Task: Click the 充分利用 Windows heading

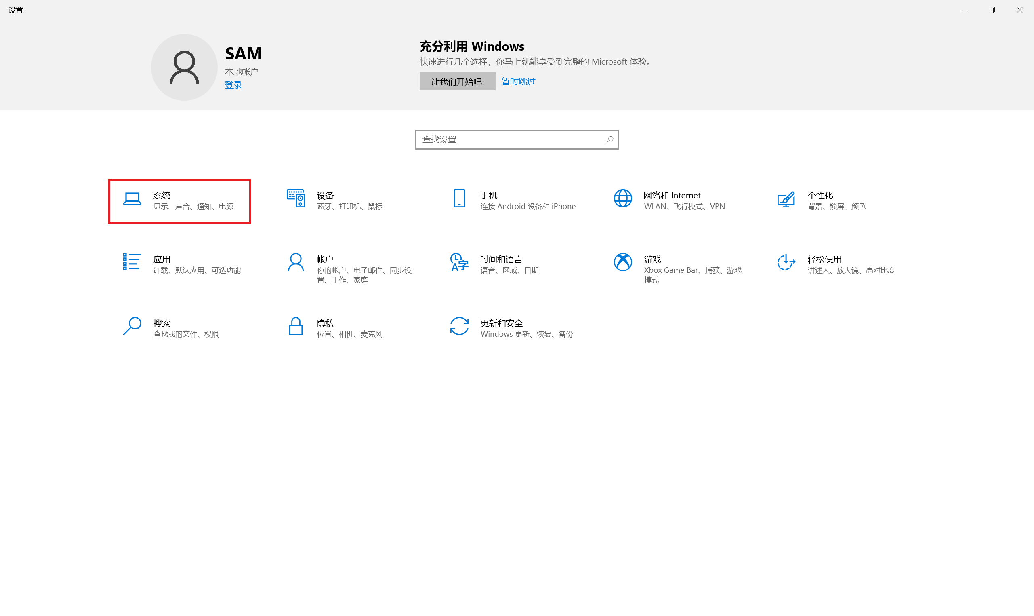Action: pos(472,46)
